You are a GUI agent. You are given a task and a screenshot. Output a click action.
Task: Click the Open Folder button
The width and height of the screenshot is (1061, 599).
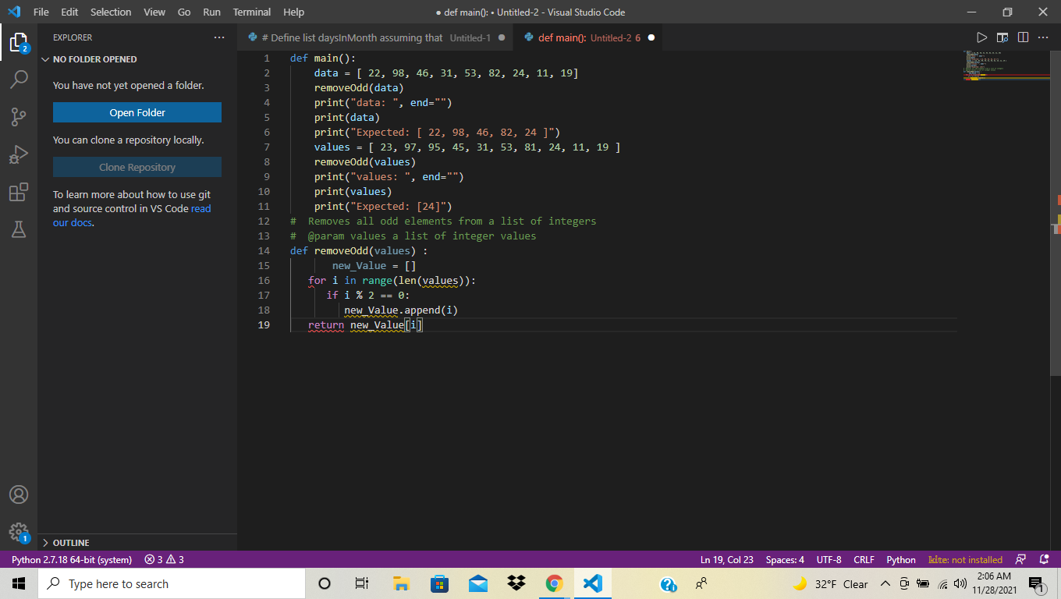point(137,112)
